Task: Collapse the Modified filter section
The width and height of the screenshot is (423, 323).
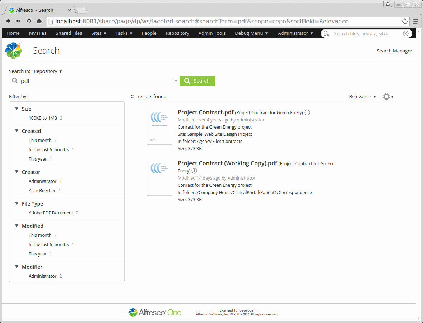Action: coord(17,226)
